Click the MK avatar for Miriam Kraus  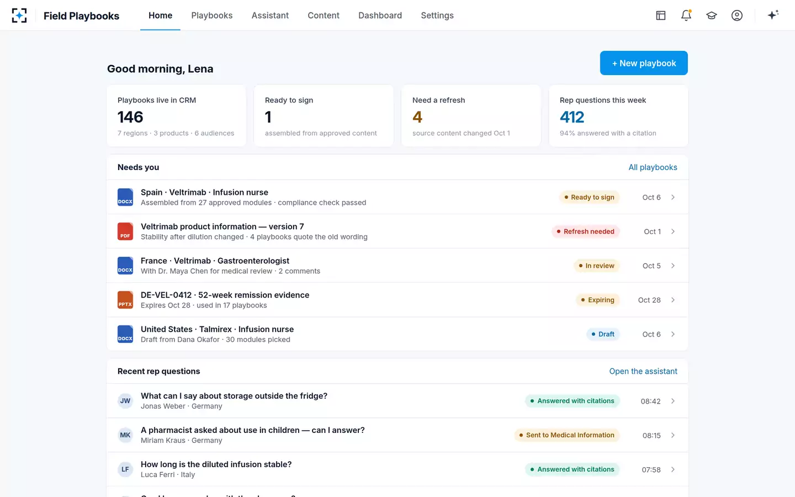(125, 435)
